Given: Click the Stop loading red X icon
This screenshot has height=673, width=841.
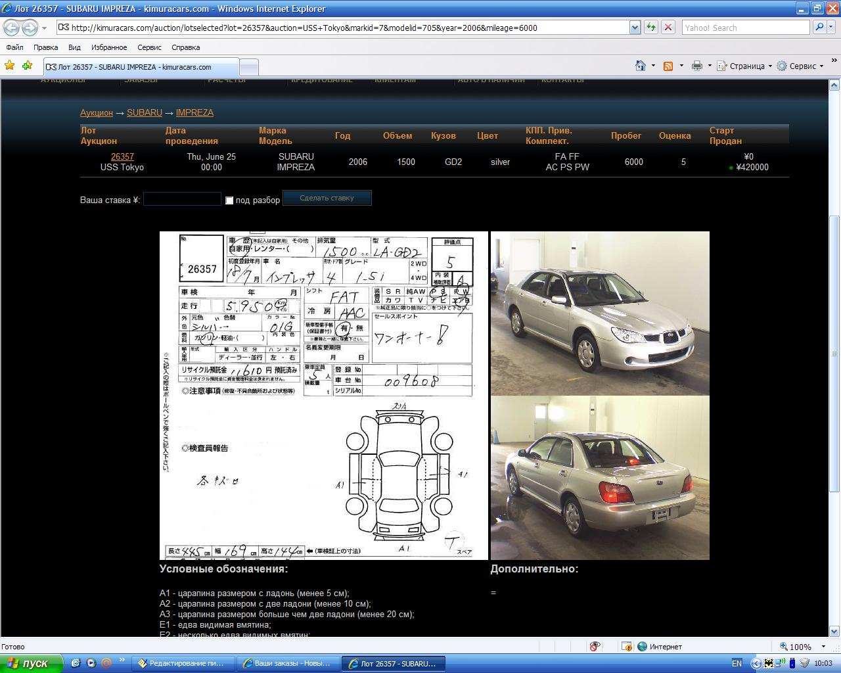Looking at the screenshot, I should point(668,28).
